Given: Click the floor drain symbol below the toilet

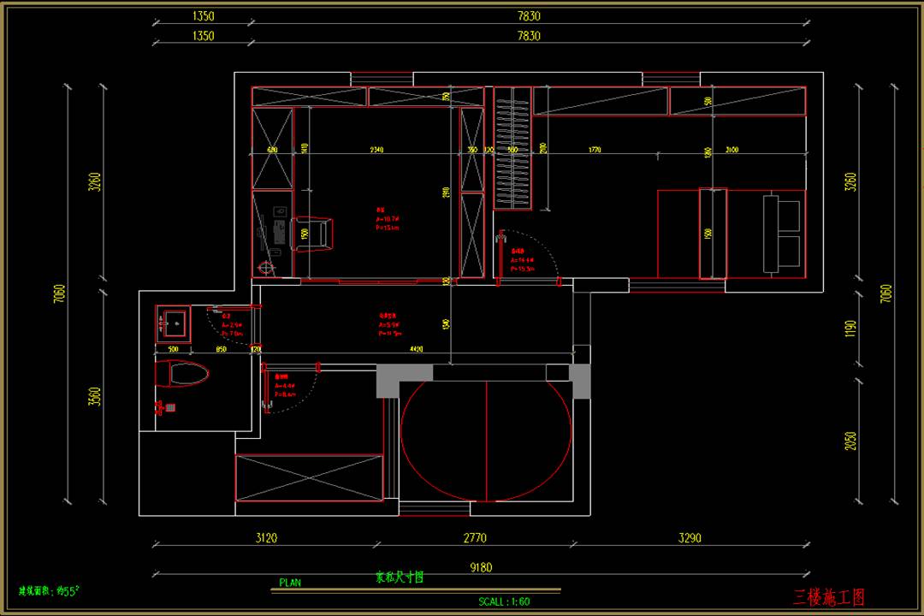Looking at the screenshot, I should [168, 408].
